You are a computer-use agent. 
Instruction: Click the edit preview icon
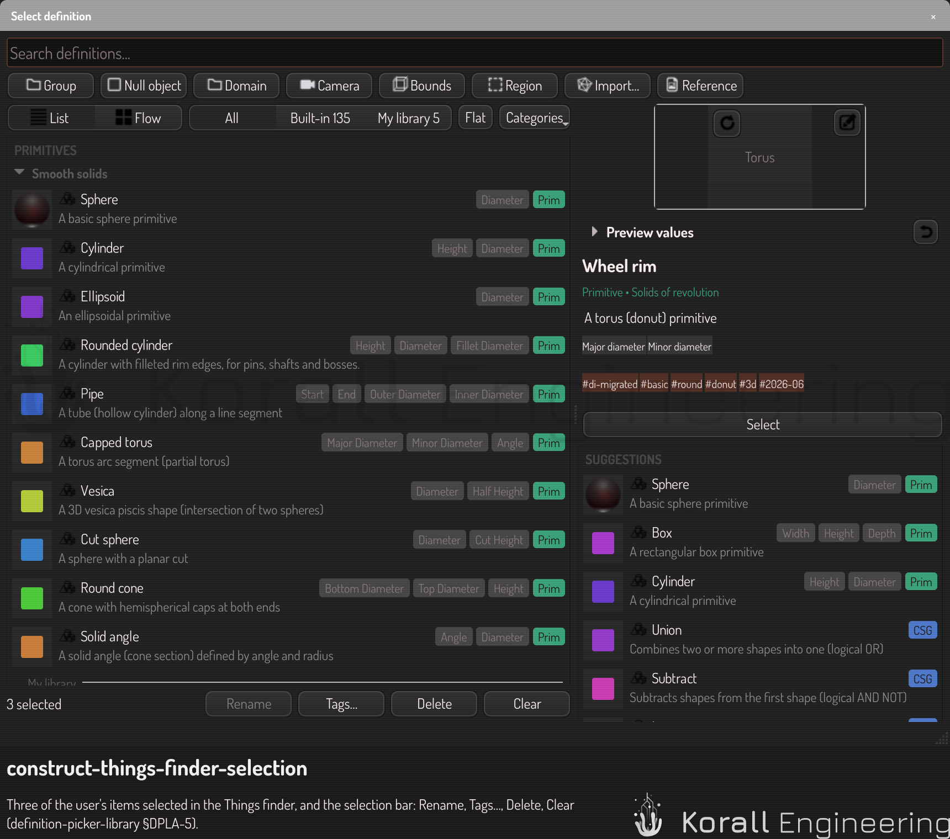point(847,122)
